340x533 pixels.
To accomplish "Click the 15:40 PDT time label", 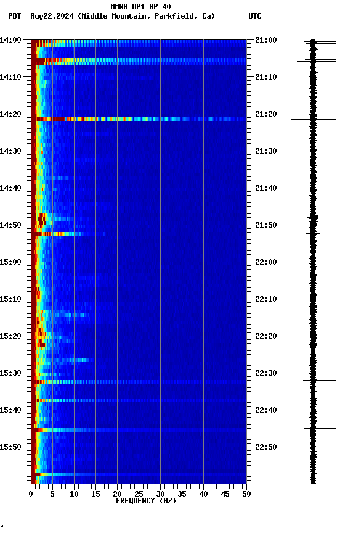I will pos(10,410).
